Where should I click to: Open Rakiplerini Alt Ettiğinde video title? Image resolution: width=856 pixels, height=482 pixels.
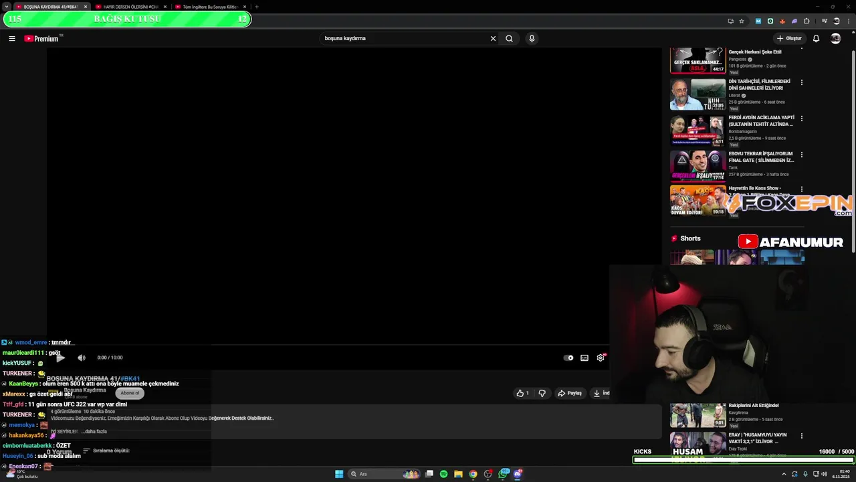[x=754, y=405]
